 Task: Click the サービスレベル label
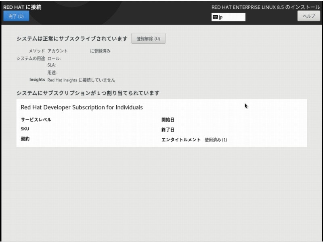(x=36, y=119)
